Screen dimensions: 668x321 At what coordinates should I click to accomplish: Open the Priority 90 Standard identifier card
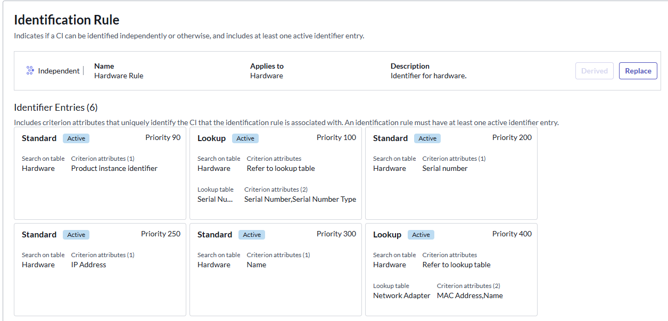(100, 173)
